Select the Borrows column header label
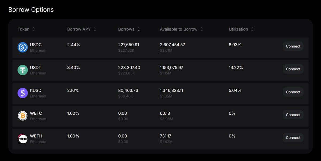 coord(126,29)
